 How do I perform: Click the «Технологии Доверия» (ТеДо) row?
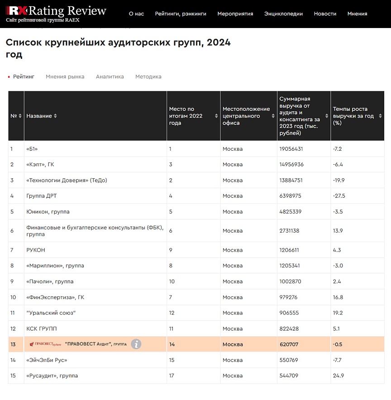pyautogui.click(x=67, y=181)
